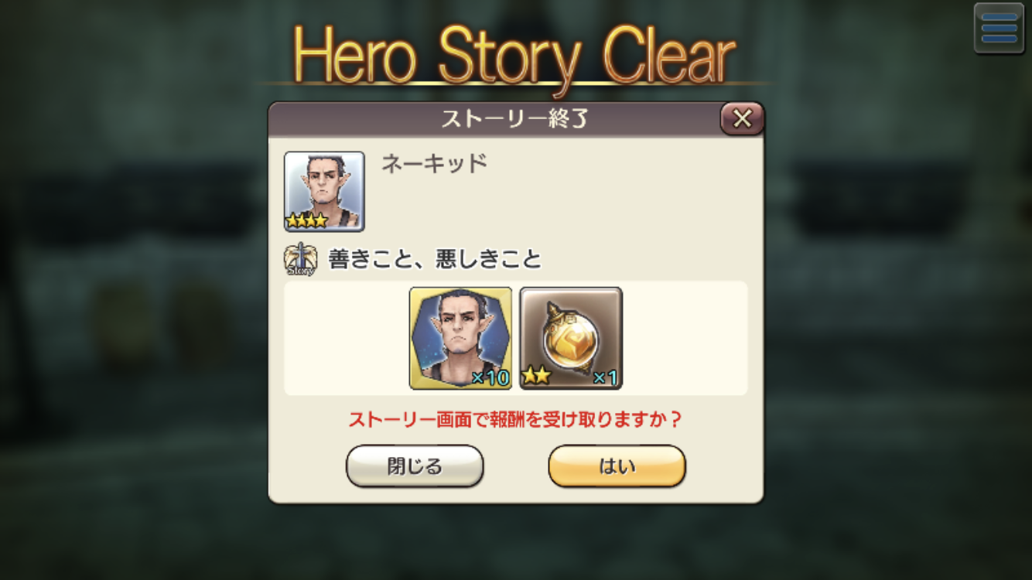Select the ネーキッド shard reward ×10
1032x580 pixels.
click(x=460, y=338)
